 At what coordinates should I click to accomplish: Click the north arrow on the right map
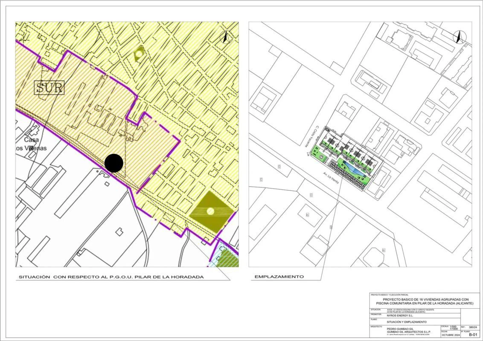click(x=458, y=37)
